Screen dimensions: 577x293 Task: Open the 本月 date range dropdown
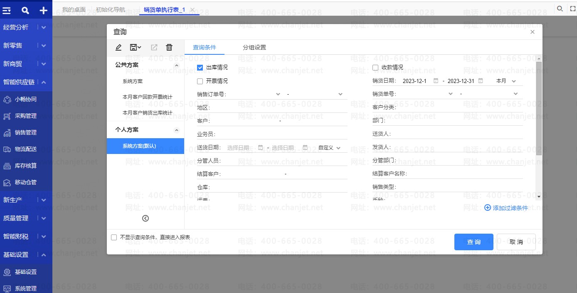click(x=506, y=81)
